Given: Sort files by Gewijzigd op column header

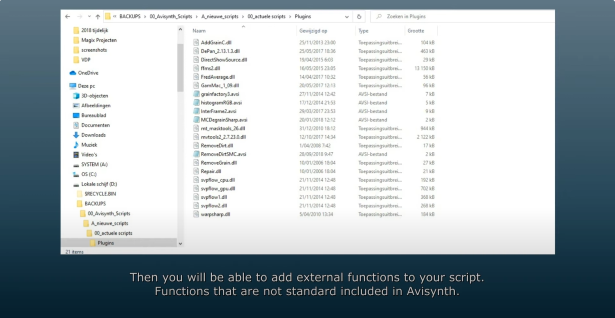Looking at the screenshot, I should tap(313, 31).
